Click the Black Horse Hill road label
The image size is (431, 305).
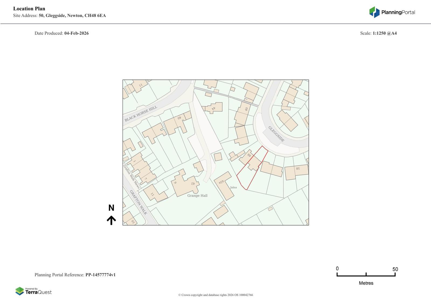point(141,113)
